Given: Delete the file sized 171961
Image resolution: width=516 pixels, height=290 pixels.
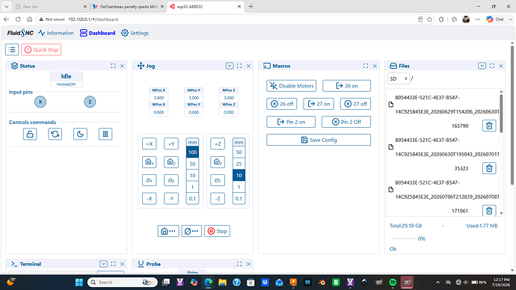Looking at the screenshot, I should pos(489,211).
